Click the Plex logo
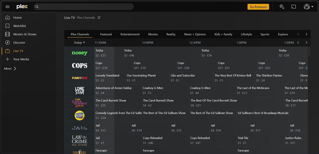The height and width of the screenshot is (154, 319). pyautogui.click(x=22, y=7)
